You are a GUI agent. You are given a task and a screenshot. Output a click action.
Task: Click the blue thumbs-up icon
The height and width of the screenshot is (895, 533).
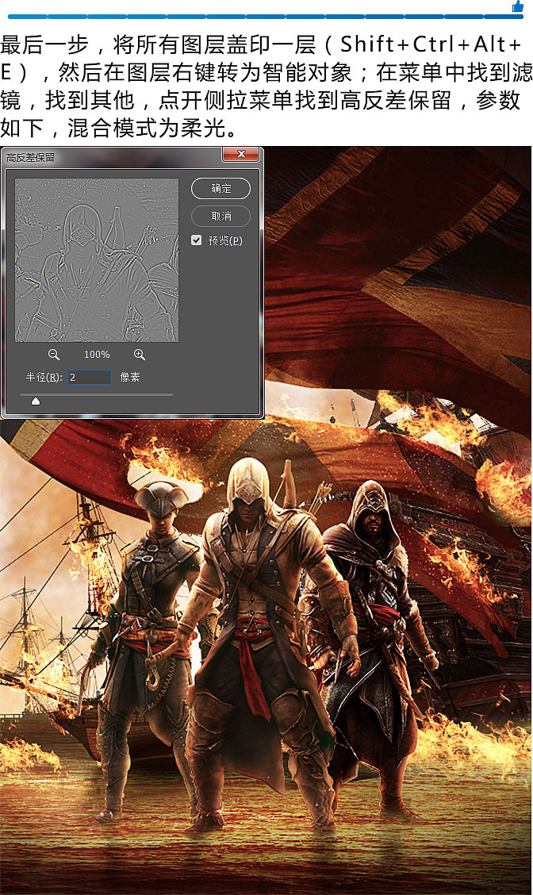click(518, 6)
